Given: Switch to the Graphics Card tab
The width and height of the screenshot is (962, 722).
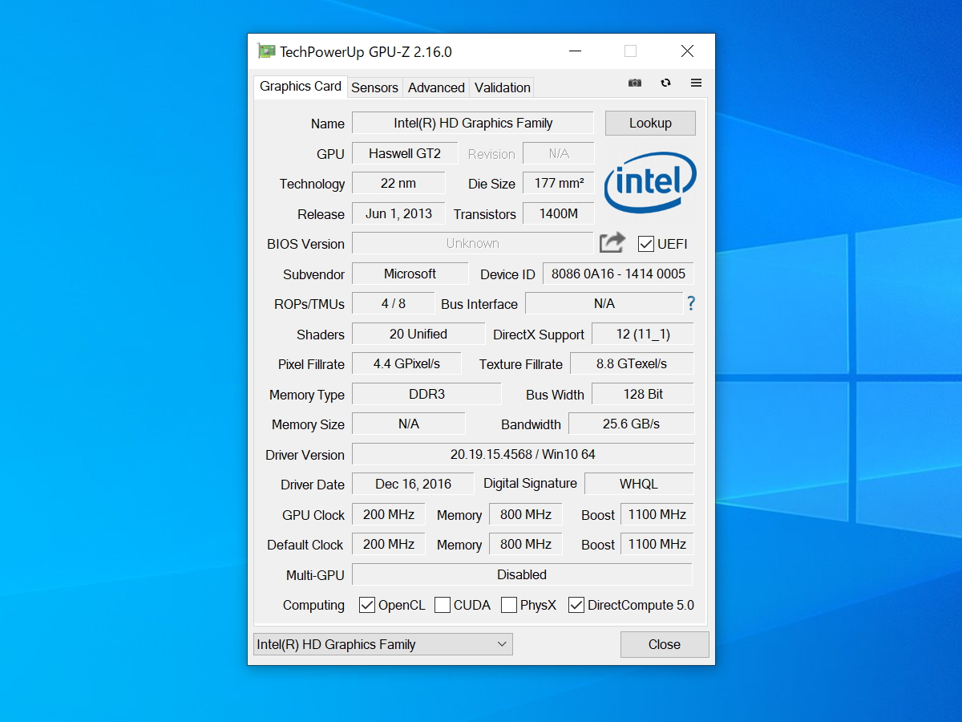Looking at the screenshot, I should [x=301, y=87].
